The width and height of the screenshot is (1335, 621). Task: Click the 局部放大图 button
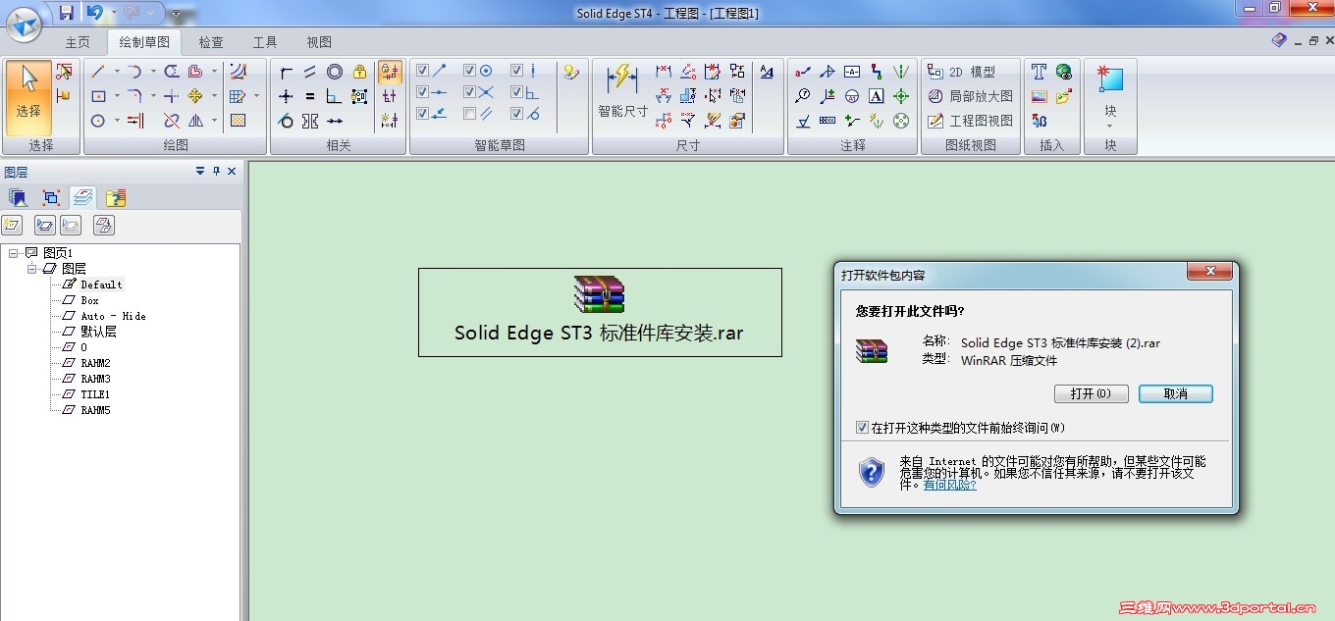tap(970, 96)
